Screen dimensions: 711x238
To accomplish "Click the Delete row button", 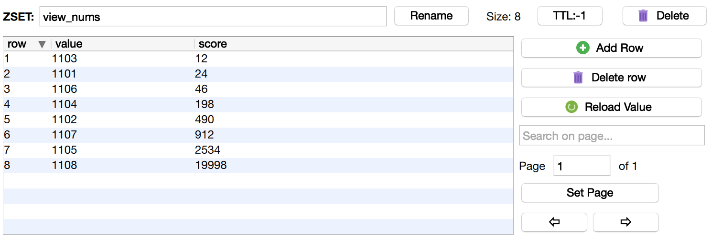I will click(611, 78).
